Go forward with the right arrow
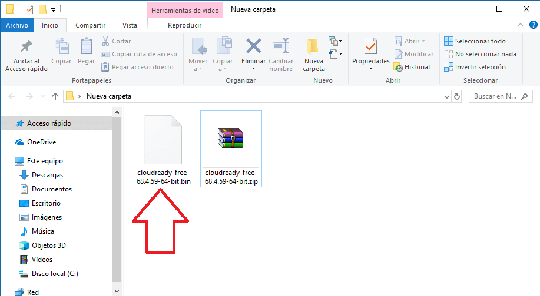 (29, 96)
